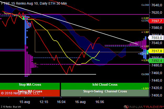Click the 7580,0 price axis label
164x109 pixels.
coord(157,28)
